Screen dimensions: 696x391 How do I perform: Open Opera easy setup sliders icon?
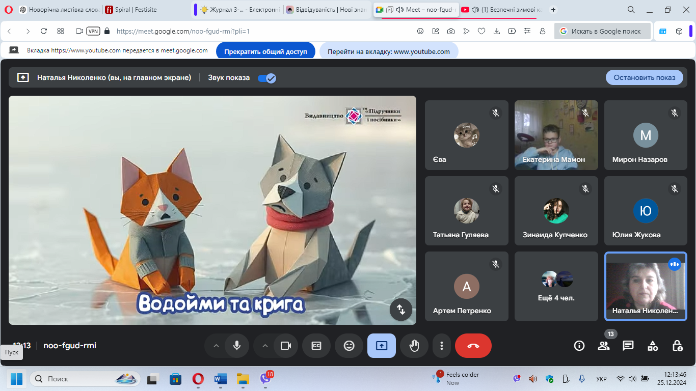tap(527, 31)
